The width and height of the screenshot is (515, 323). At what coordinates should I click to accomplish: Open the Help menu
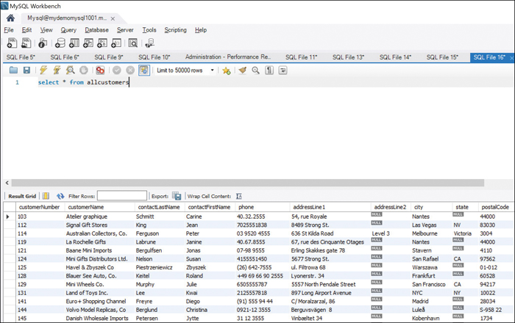(x=201, y=30)
